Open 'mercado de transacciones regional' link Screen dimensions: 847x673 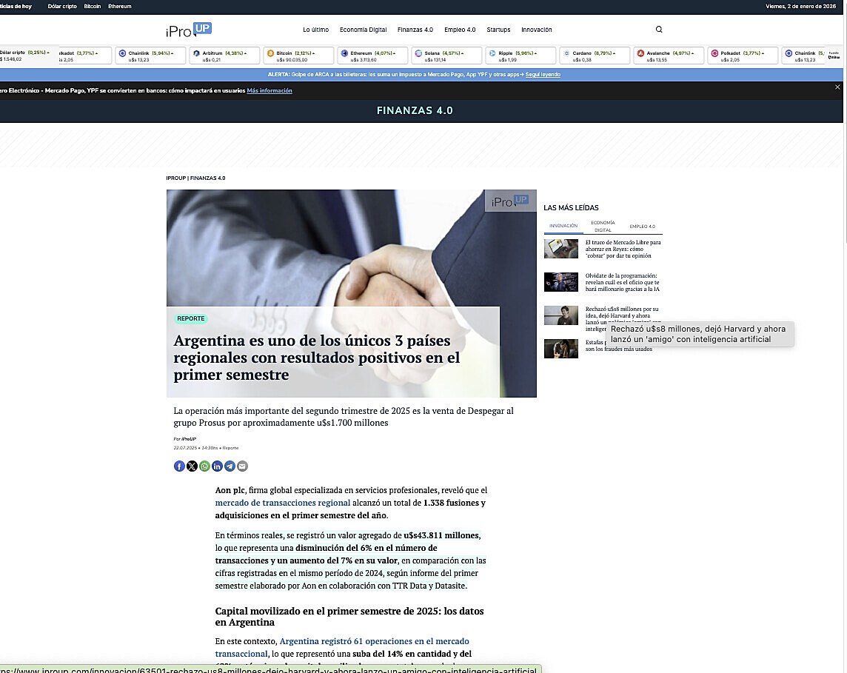(282, 503)
